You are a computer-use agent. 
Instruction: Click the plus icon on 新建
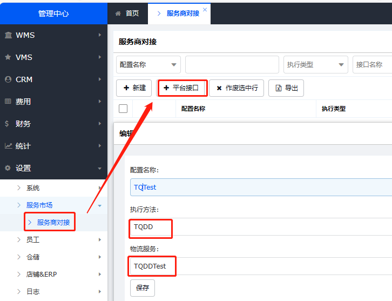coord(126,88)
